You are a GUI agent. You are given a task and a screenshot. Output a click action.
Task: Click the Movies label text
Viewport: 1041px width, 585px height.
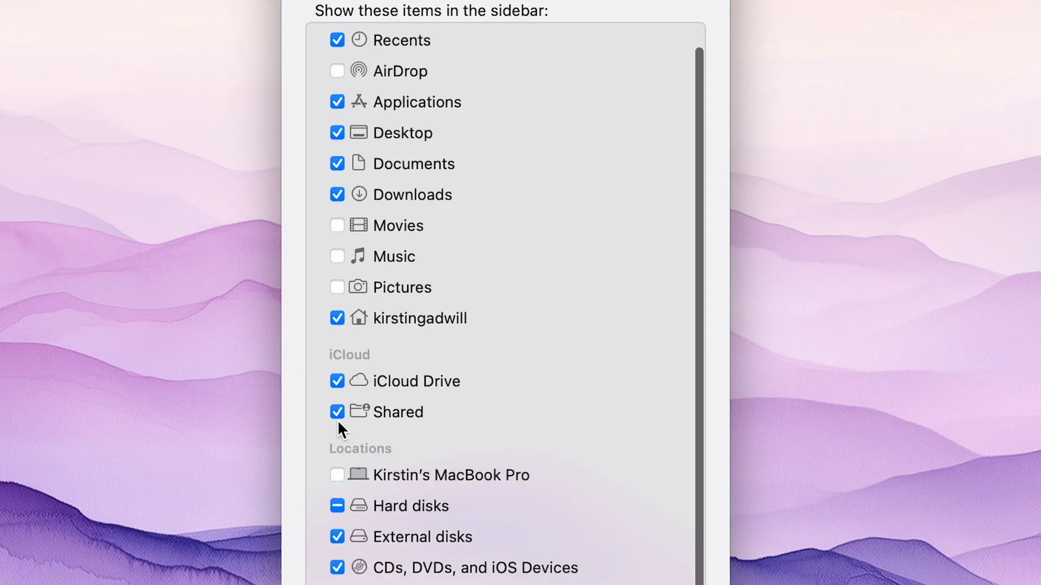(x=399, y=225)
